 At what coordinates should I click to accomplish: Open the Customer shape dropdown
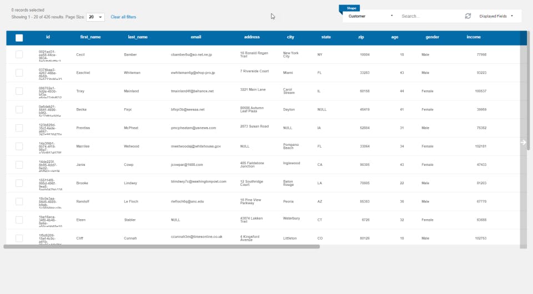coord(370,16)
